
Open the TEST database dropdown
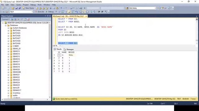tap(32, 12)
